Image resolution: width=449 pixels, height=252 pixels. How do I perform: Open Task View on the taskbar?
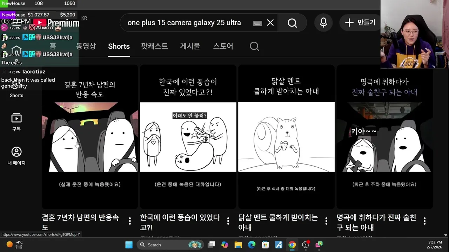coord(212,245)
